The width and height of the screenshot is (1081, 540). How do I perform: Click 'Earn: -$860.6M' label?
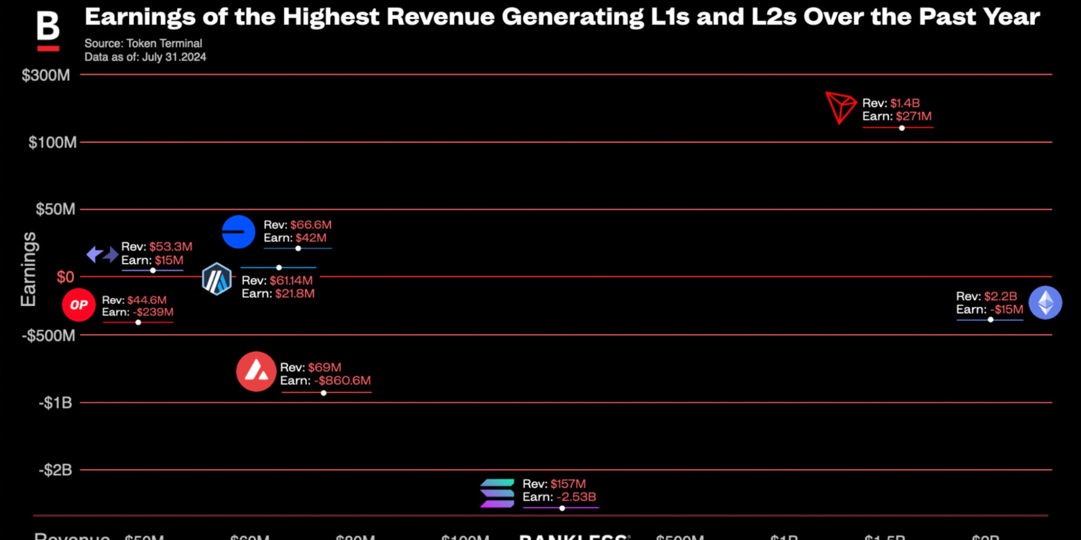coord(326,381)
